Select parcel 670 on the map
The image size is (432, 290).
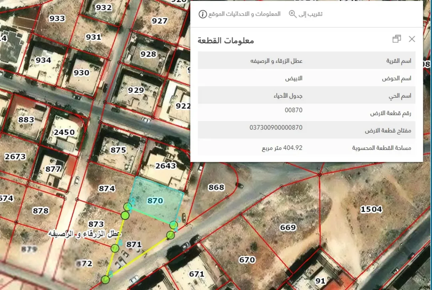pos(247,260)
